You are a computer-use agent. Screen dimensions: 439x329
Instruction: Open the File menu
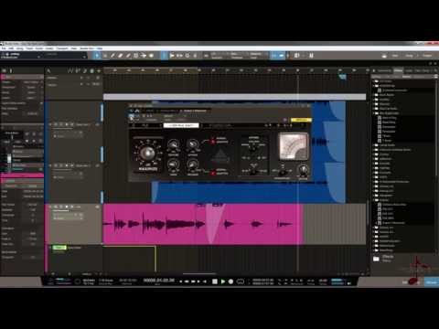coord(4,48)
